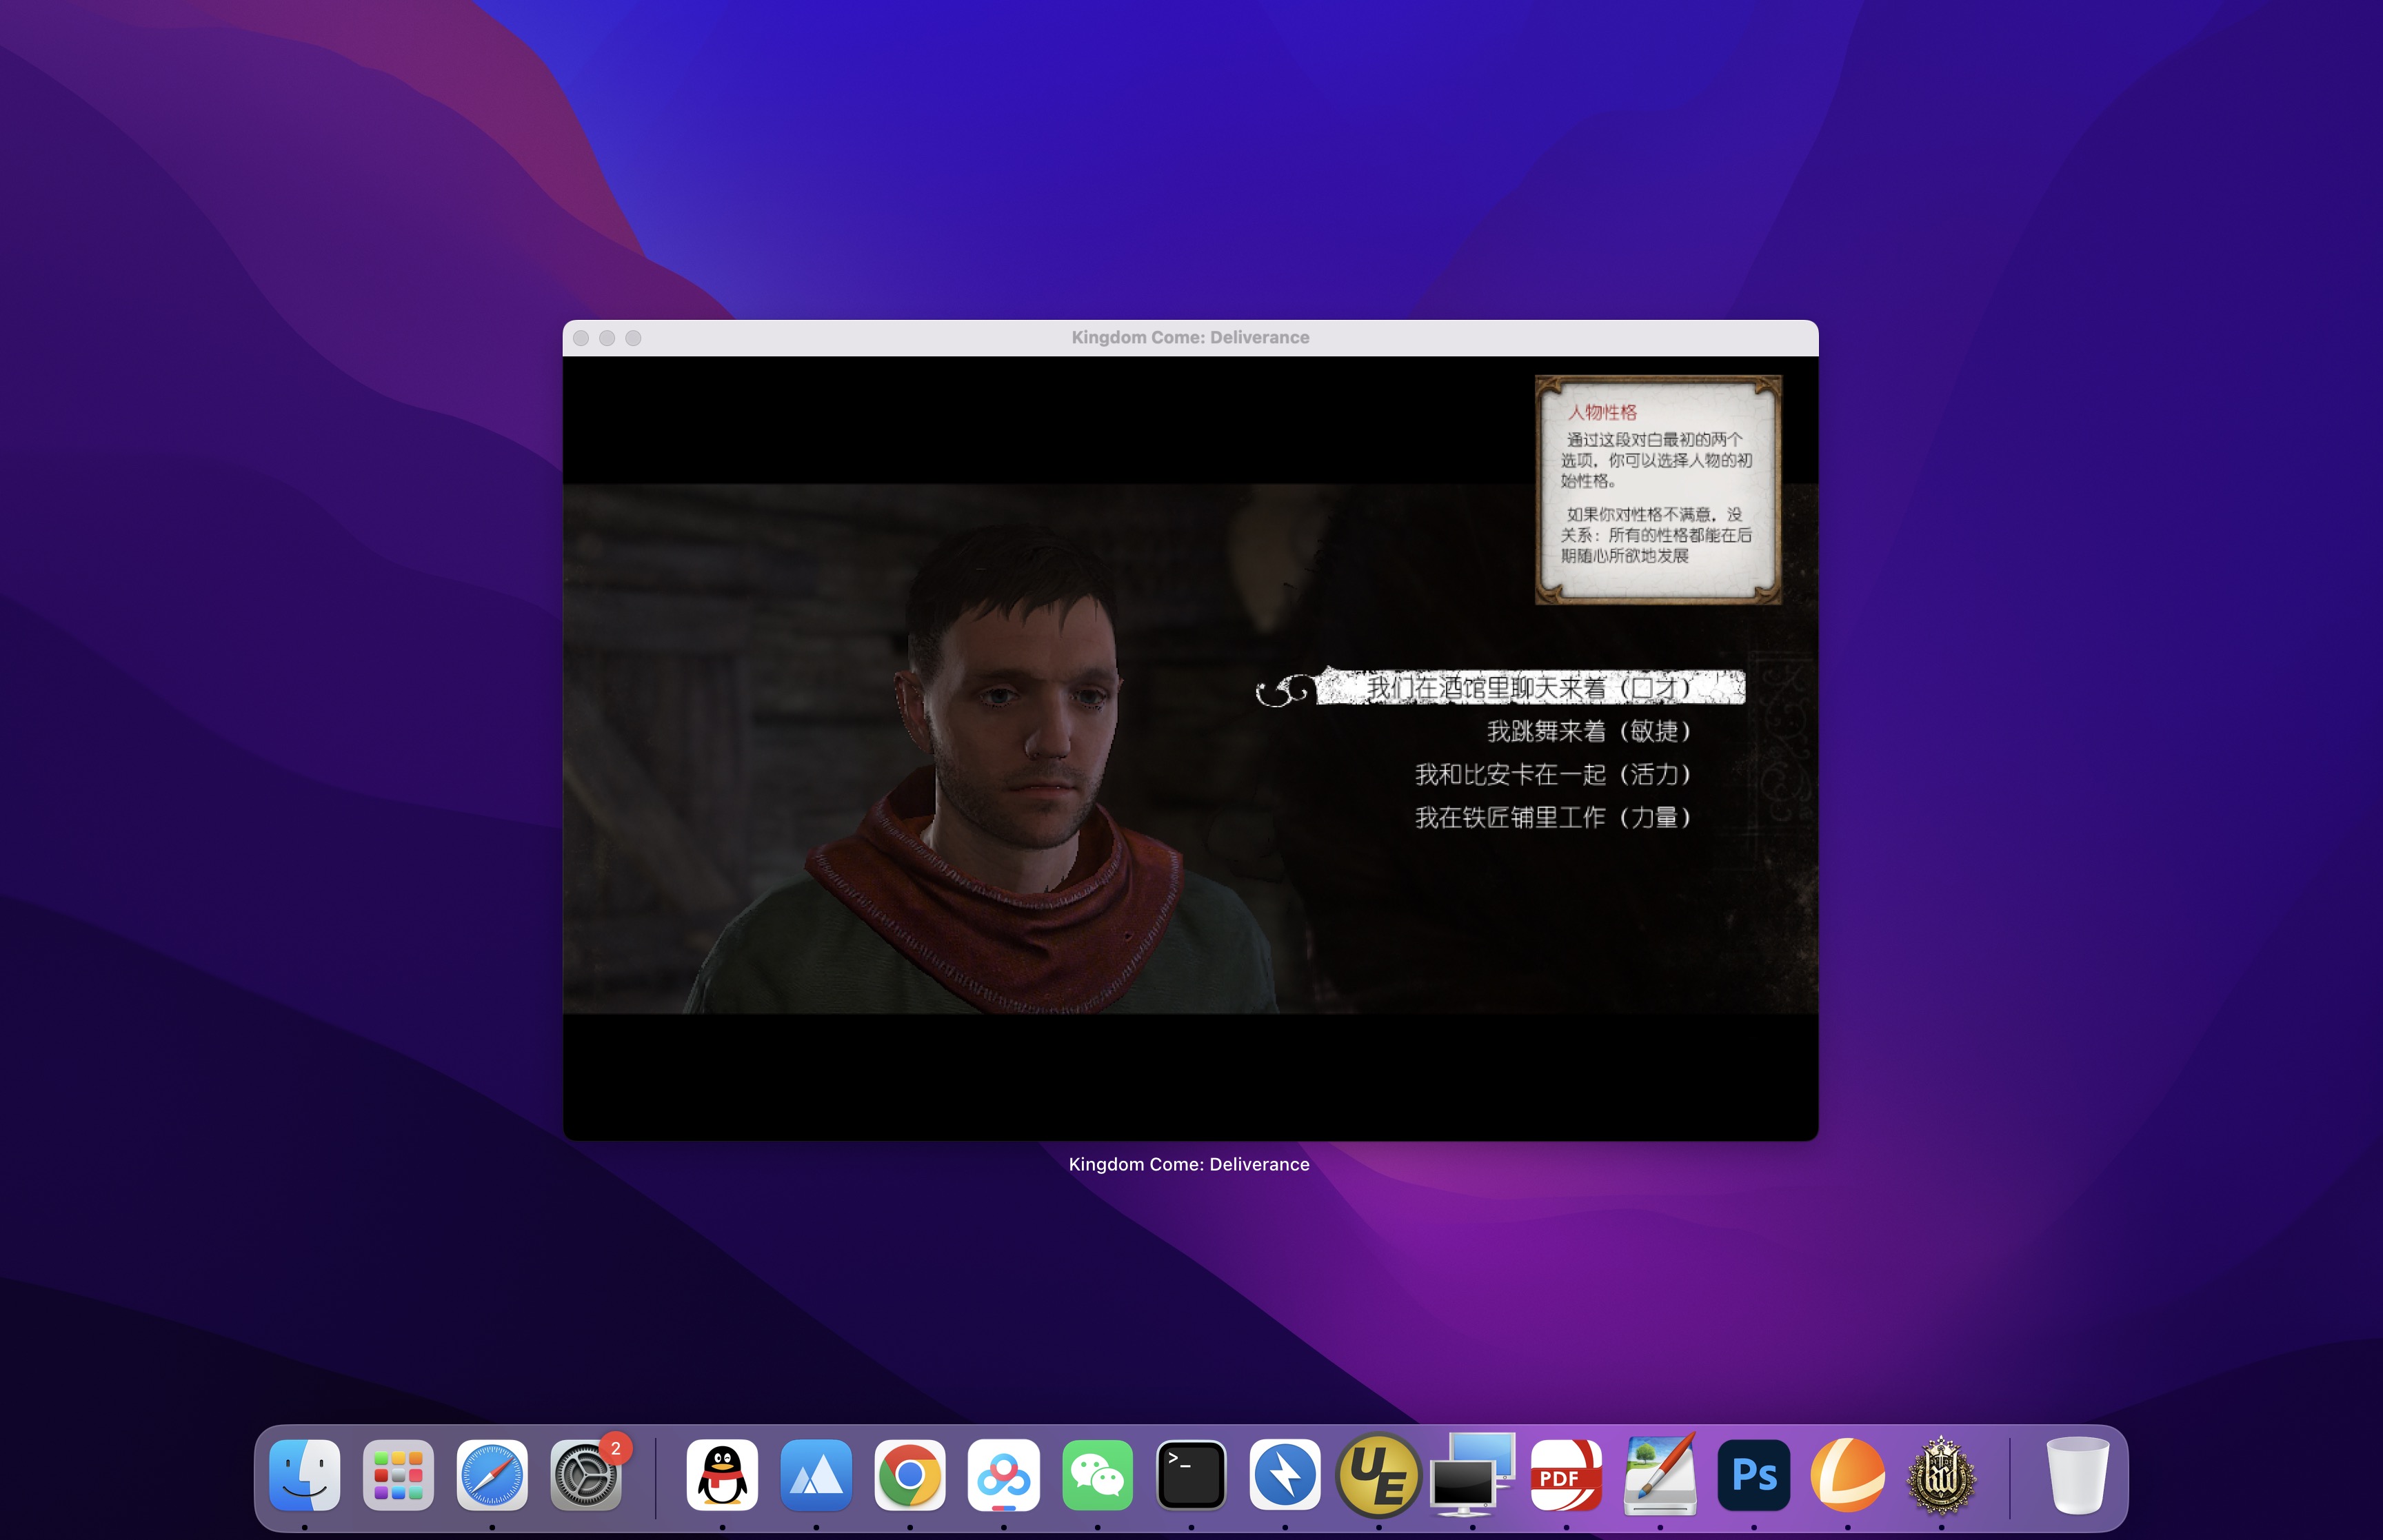Minimize the Kingdom Come: Deliverance window
Viewport: 2383px width, 1540px height.
607,338
